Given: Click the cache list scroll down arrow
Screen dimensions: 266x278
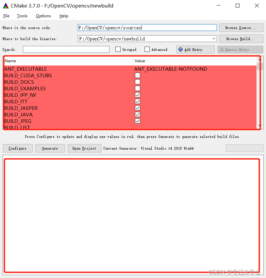Looking at the screenshot, I should 260,125.
